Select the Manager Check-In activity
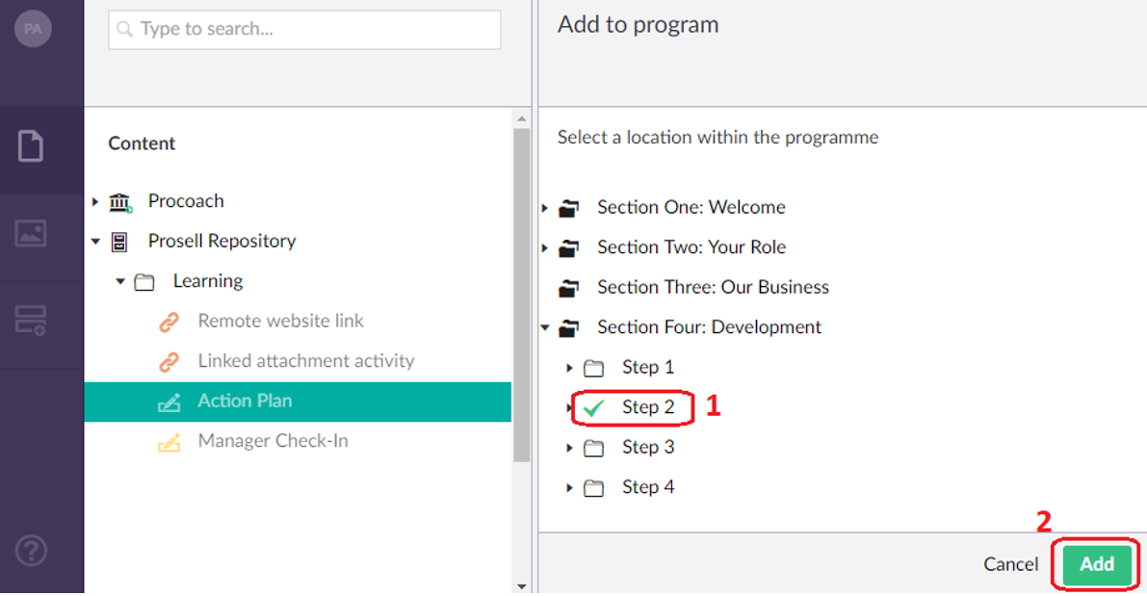The image size is (1147, 596). point(273,440)
